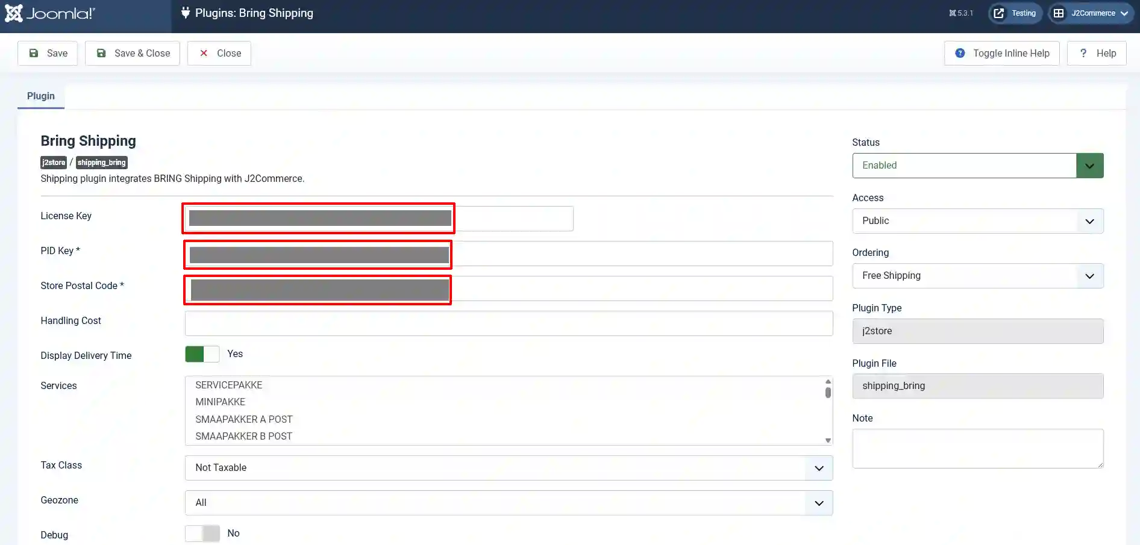Image resolution: width=1140 pixels, height=545 pixels.
Task: Click the Plugin File field
Action: tap(978, 386)
